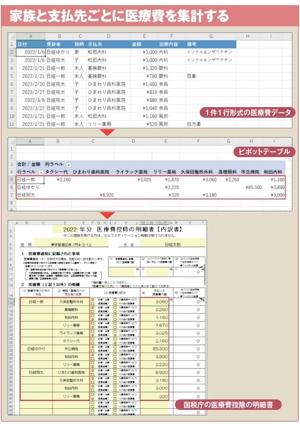Check 医薬品購入 box in ライラック薬局 row
The image size is (300, 427).
click(x=92, y=335)
